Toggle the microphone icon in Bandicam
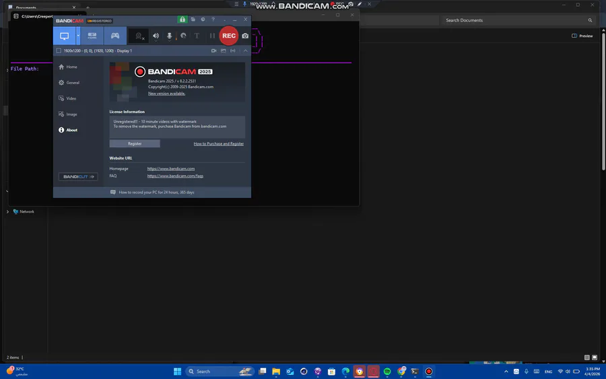The width and height of the screenshot is (606, 379). pos(169,36)
